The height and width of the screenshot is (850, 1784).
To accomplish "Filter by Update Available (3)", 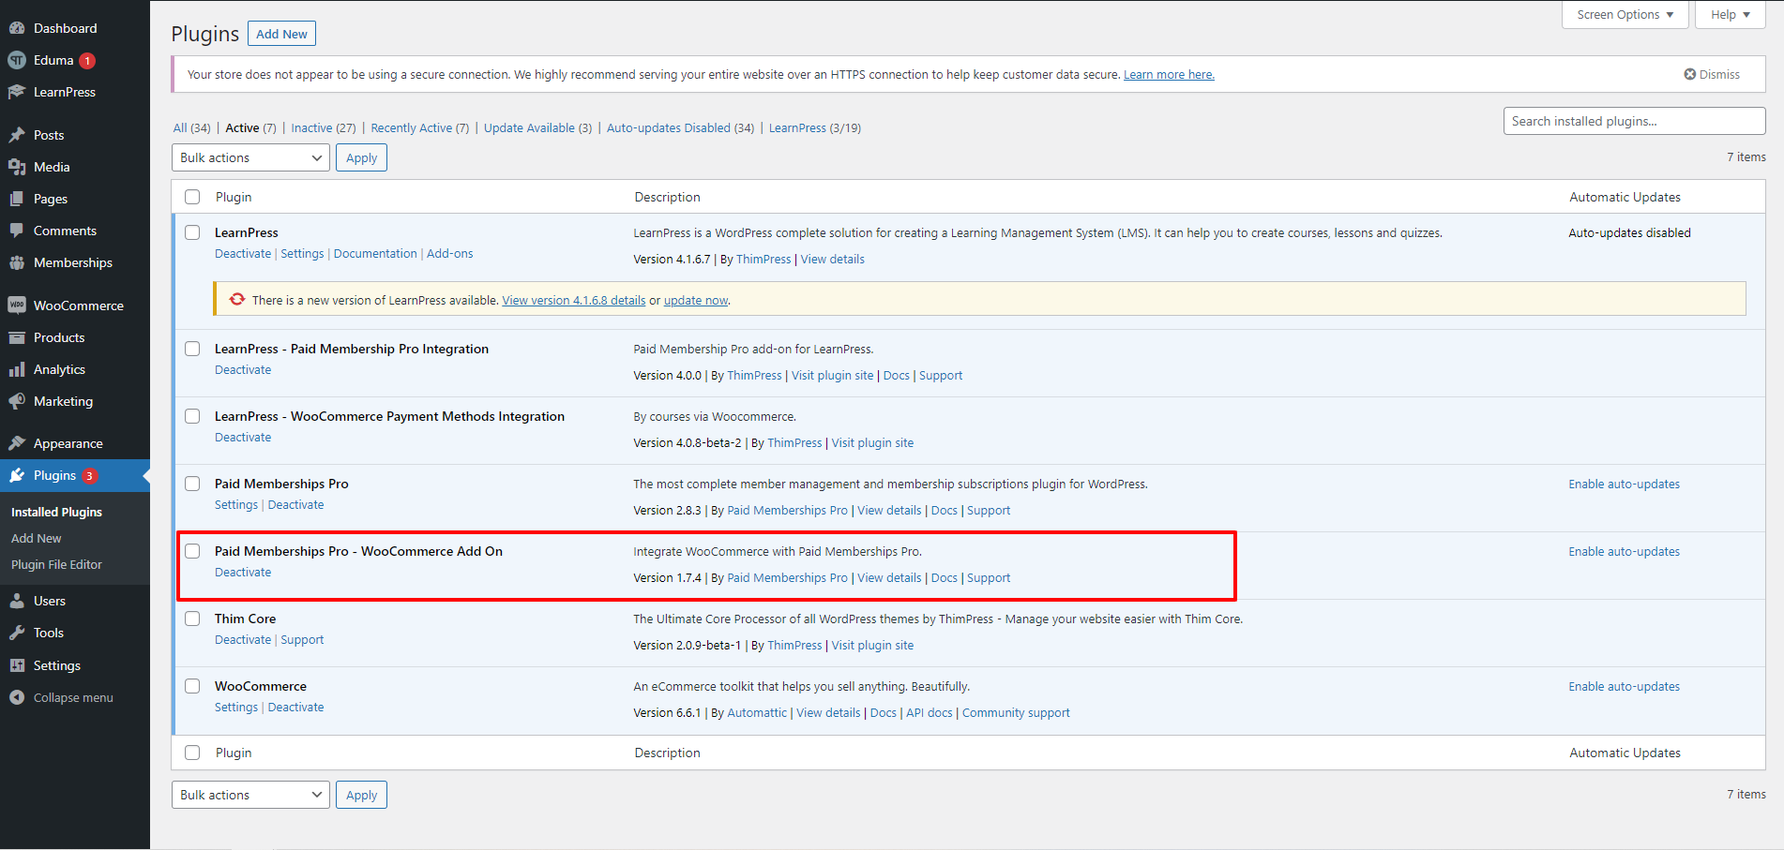I will 537,128.
